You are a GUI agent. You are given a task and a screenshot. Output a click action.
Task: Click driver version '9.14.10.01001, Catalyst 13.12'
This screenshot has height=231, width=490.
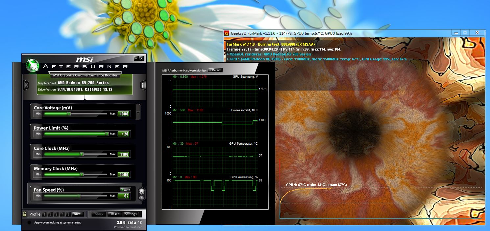[x=85, y=89]
